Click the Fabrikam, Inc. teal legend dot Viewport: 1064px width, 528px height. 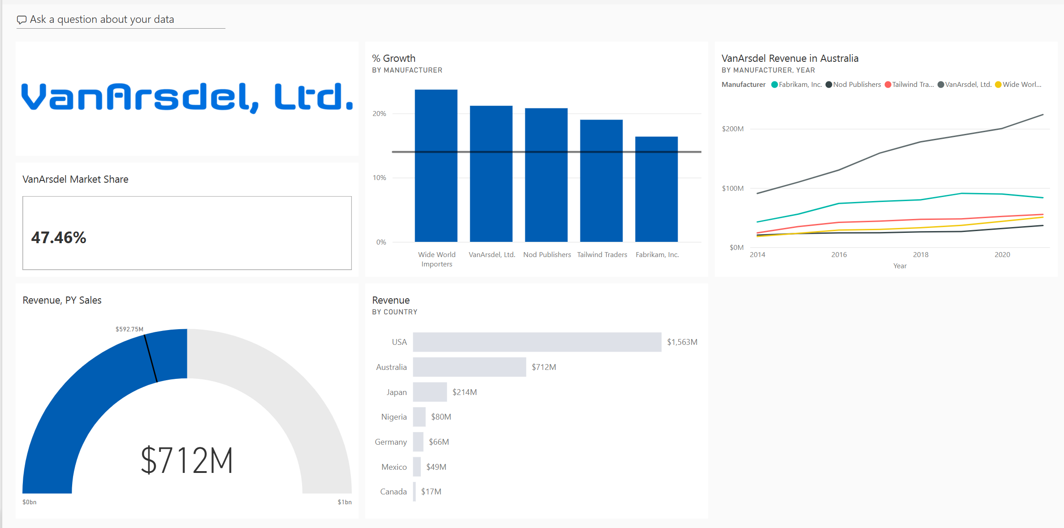(x=774, y=85)
